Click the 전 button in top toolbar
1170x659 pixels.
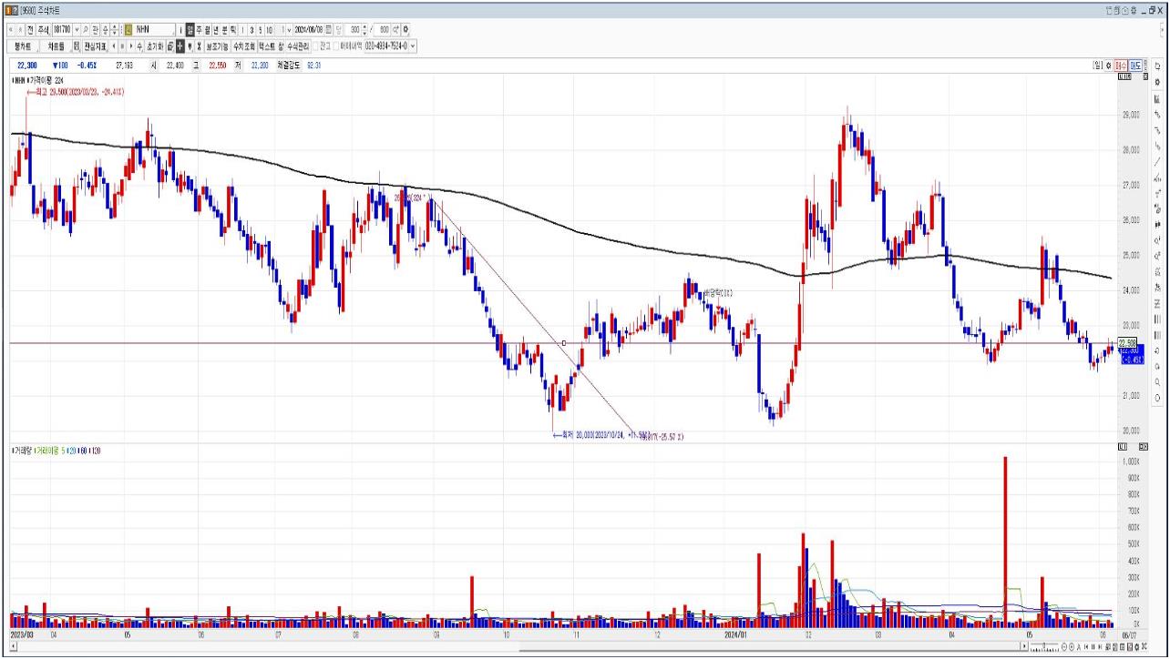tap(30, 30)
